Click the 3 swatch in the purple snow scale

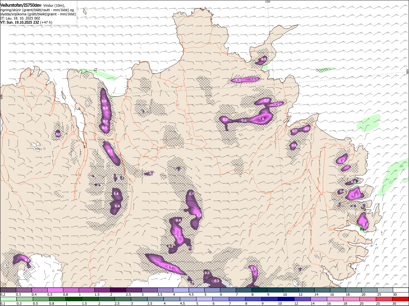coord(149,290)
